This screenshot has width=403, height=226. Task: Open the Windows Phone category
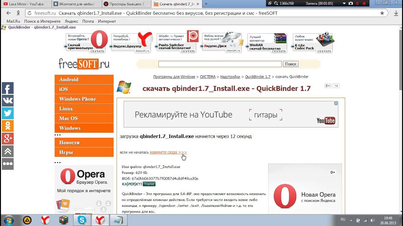coord(84,99)
